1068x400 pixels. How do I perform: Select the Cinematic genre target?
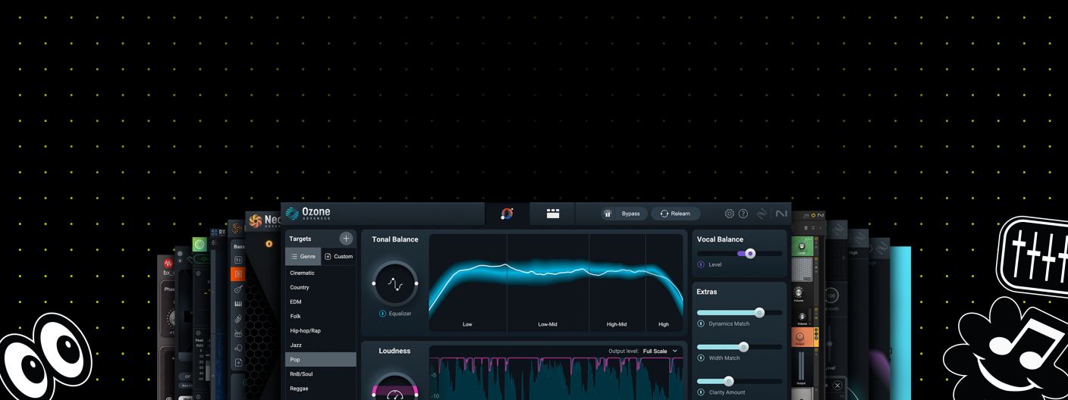click(321, 273)
